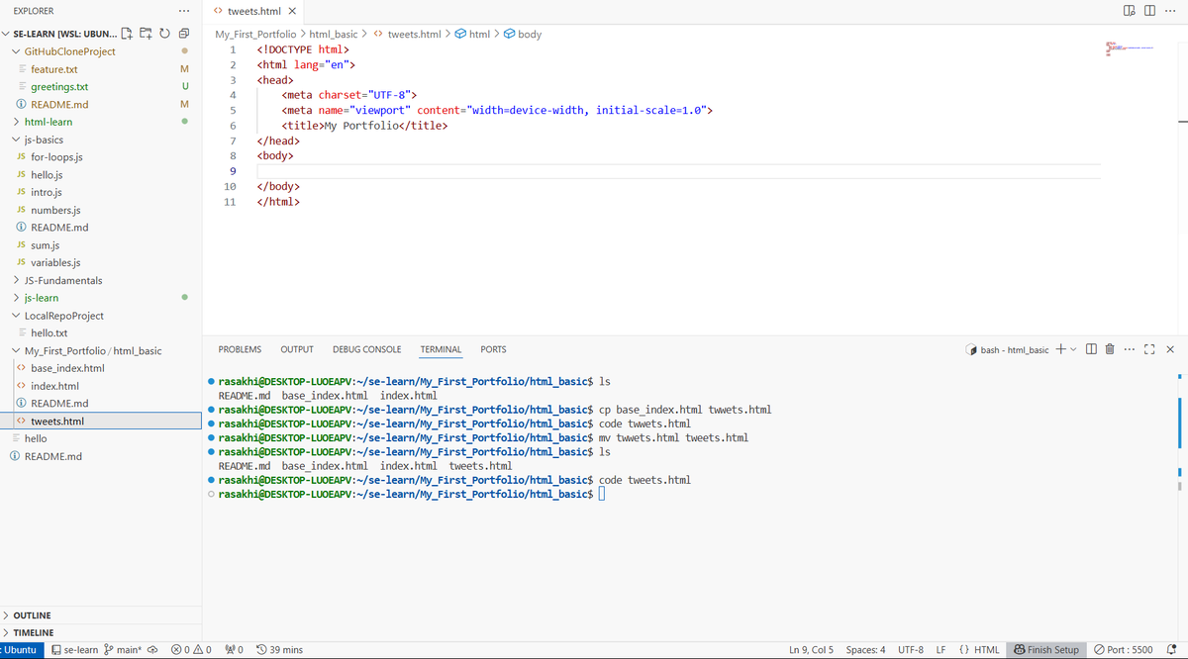Switch to the OUTPUT panel tab
The width and height of the screenshot is (1188, 659).
tap(297, 349)
